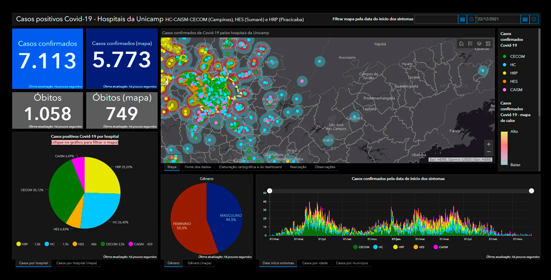Open the start date time picker

click(471, 19)
